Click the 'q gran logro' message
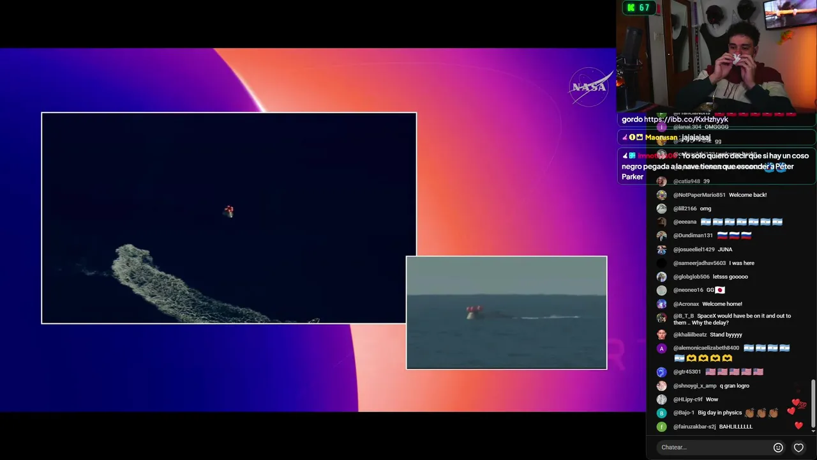 pyautogui.click(x=735, y=386)
